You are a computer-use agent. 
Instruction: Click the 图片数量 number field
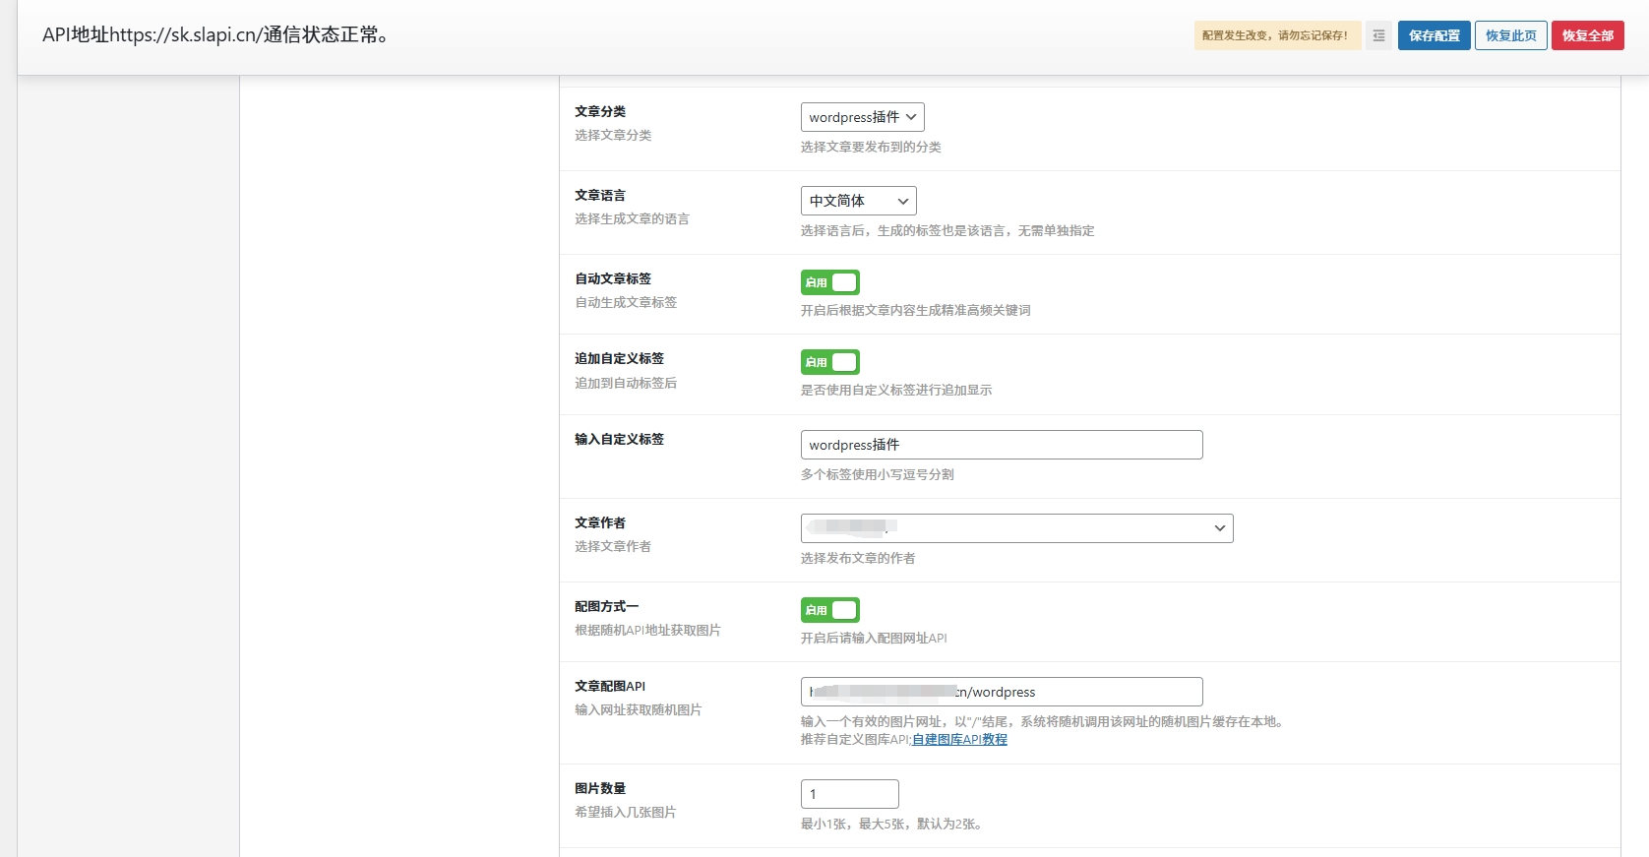point(849,794)
